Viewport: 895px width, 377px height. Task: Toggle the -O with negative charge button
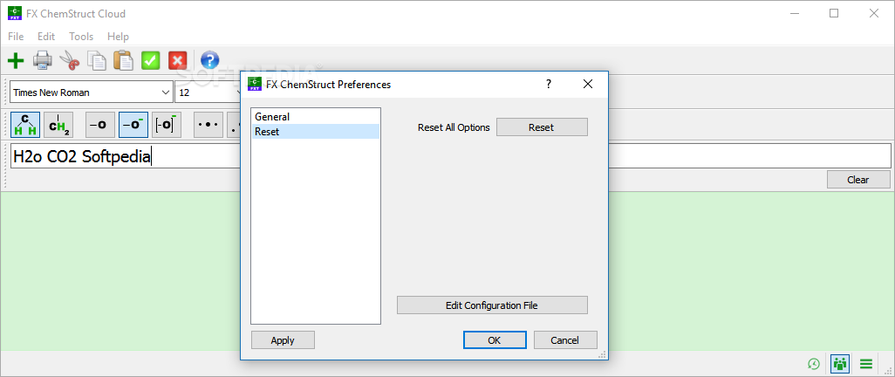pyautogui.click(x=133, y=125)
